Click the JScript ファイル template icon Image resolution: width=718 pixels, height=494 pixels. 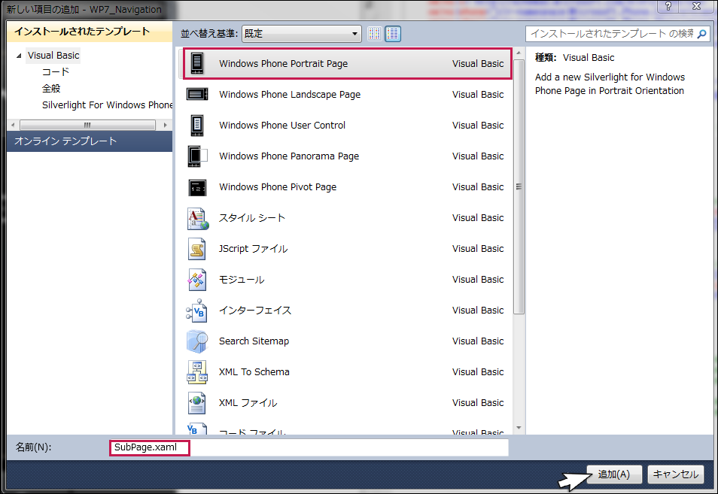click(x=197, y=249)
